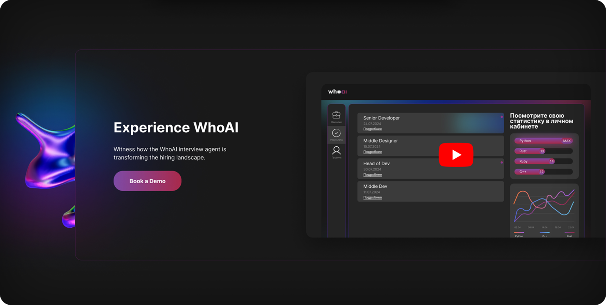
Task: Click the Rust skill bar showing 13
Action: [x=544, y=151]
